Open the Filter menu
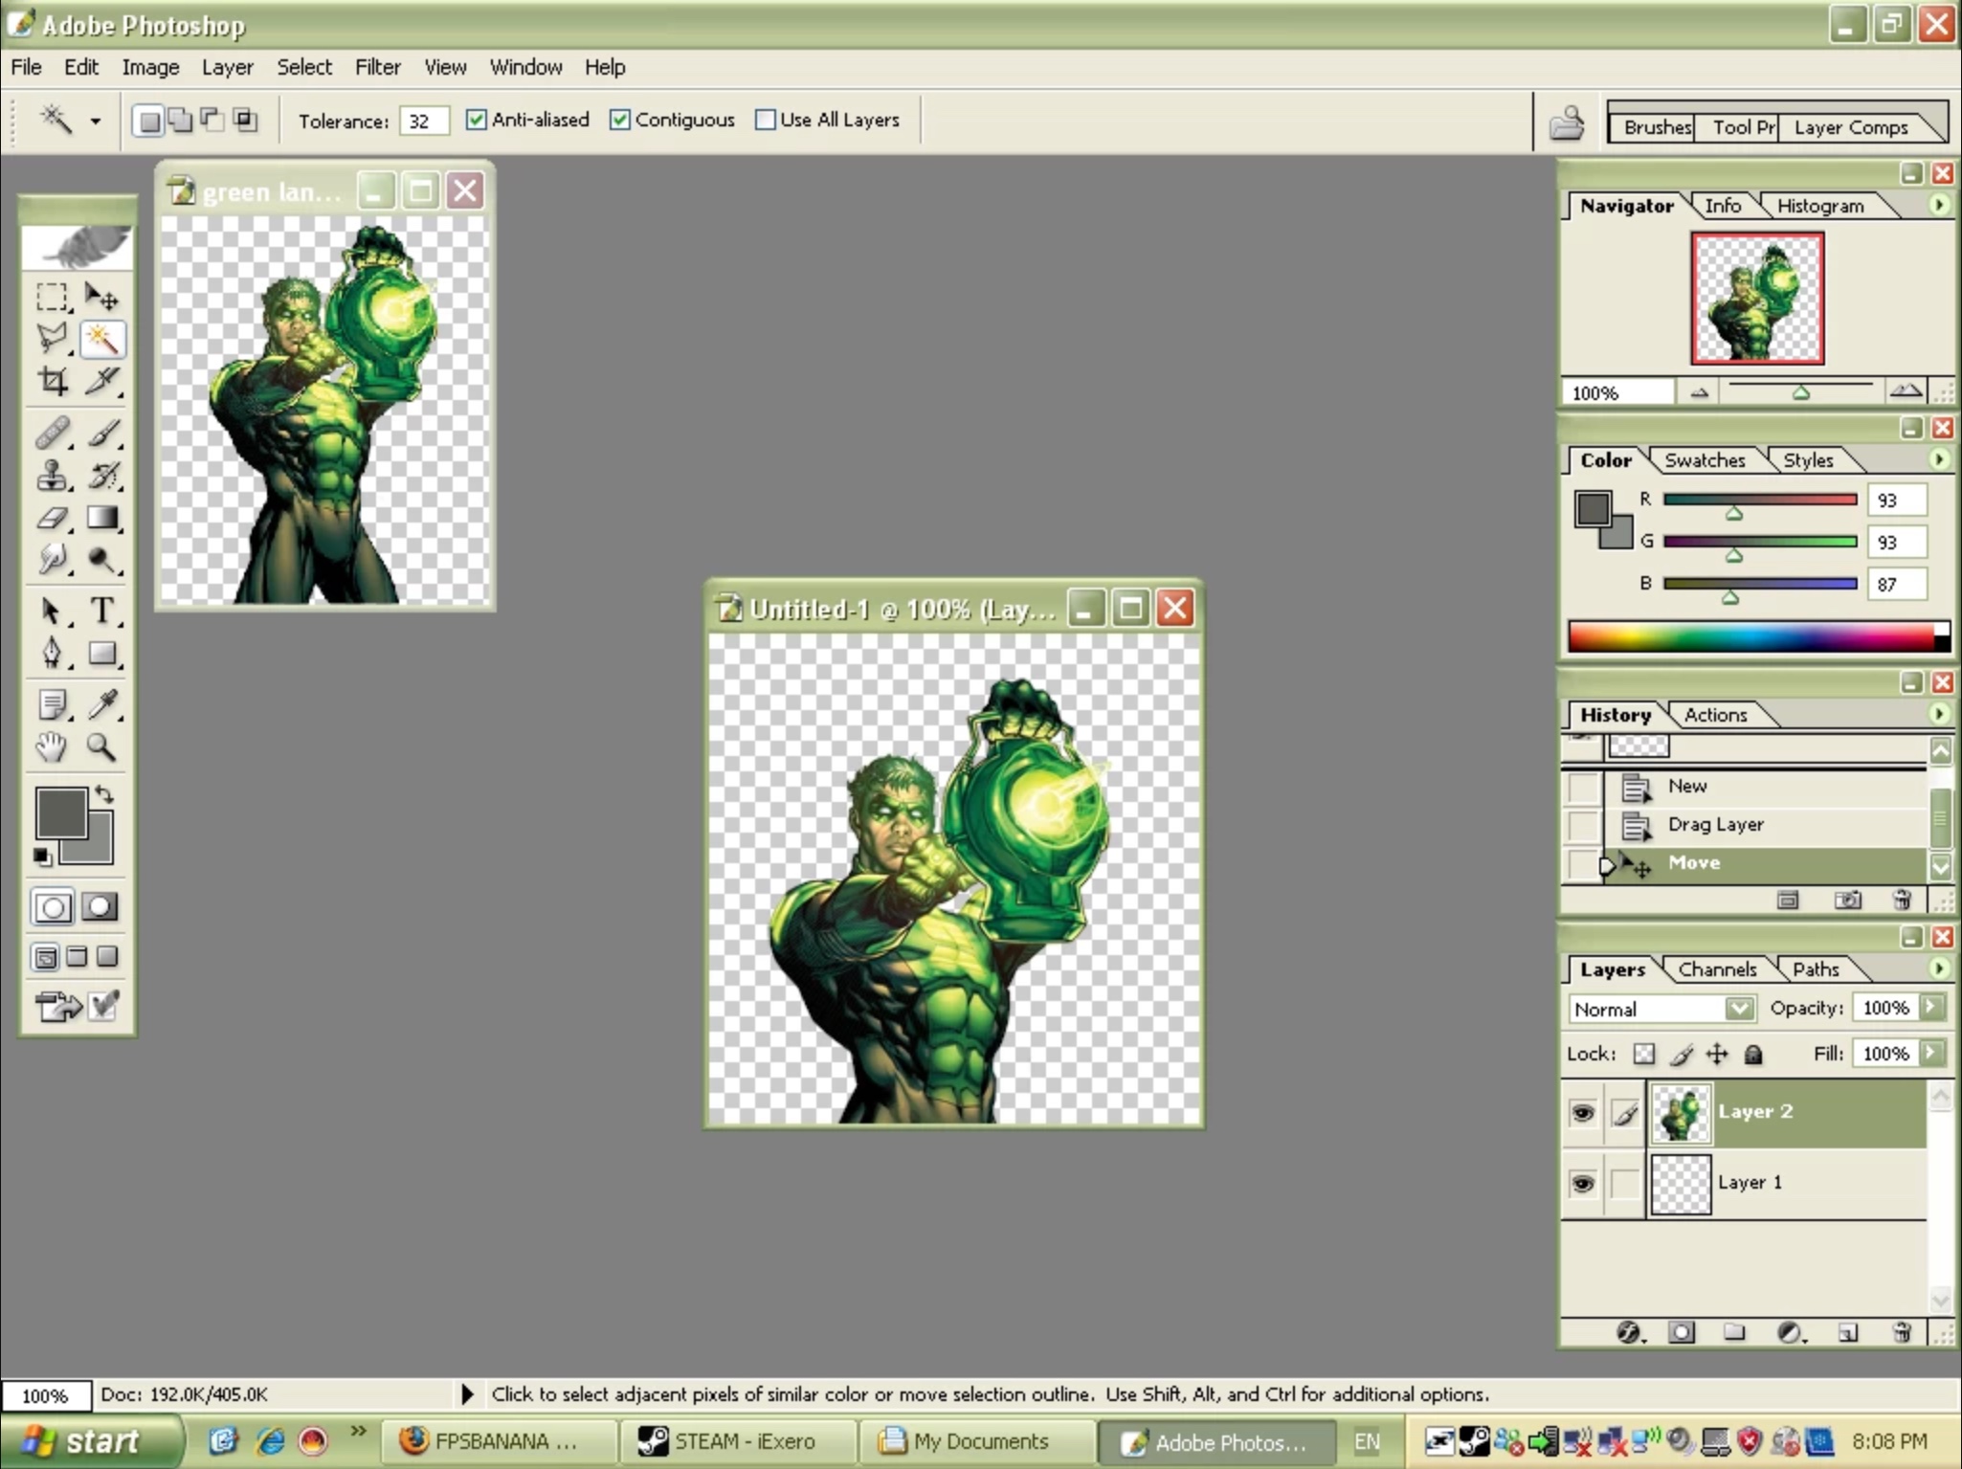 (377, 67)
